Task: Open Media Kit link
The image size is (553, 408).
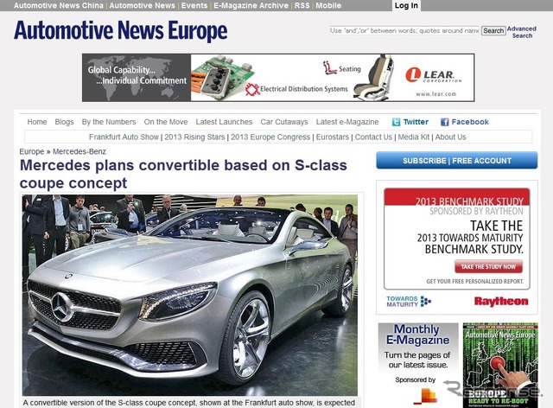Action: (x=414, y=137)
